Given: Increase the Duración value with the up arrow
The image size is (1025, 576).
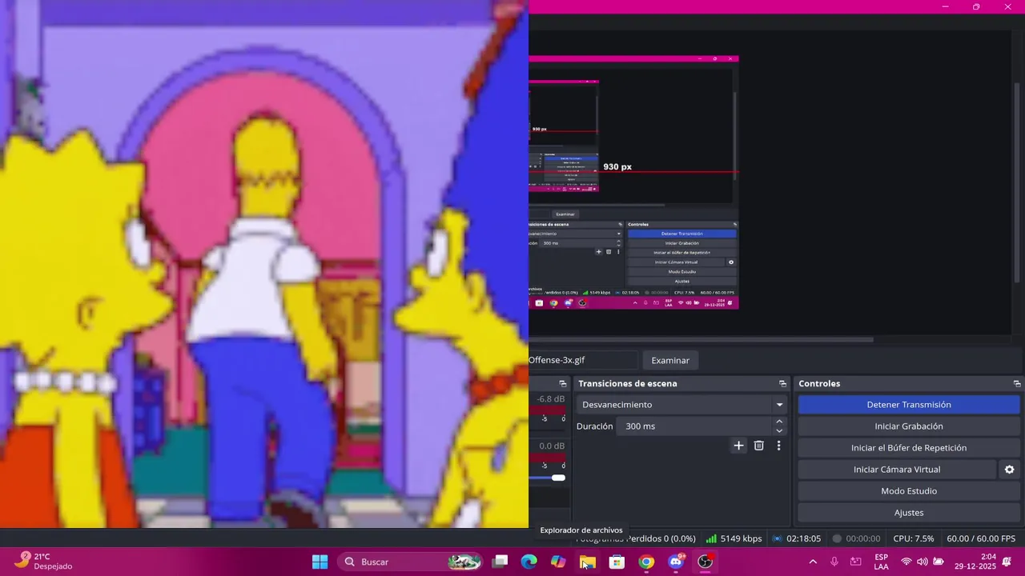Looking at the screenshot, I should tap(779, 422).
